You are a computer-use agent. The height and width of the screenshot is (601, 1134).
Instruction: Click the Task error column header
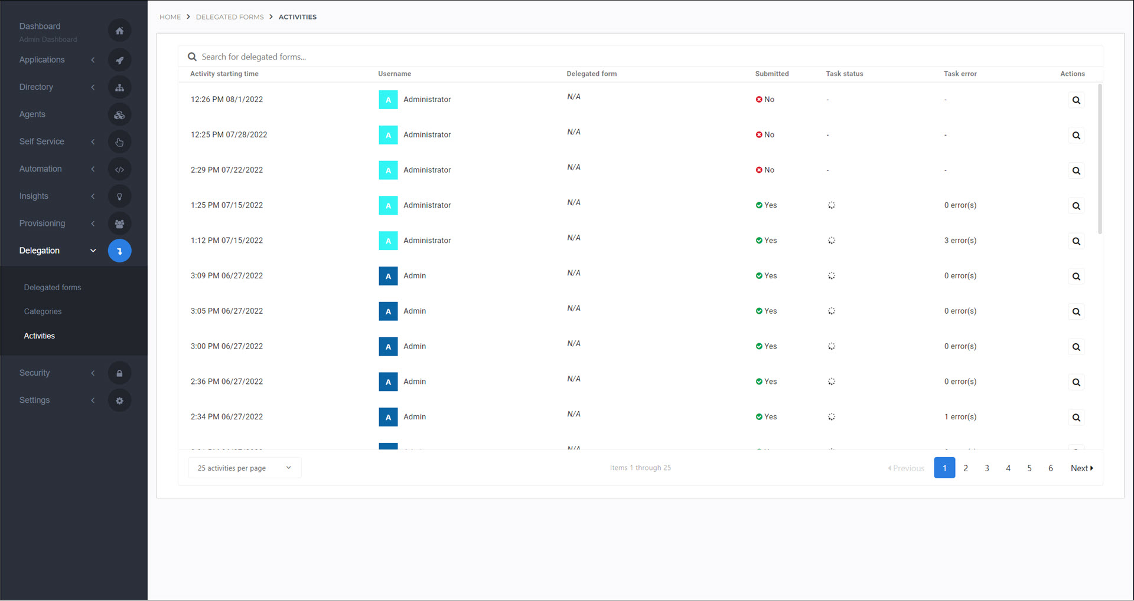click(x=960, y=74)
